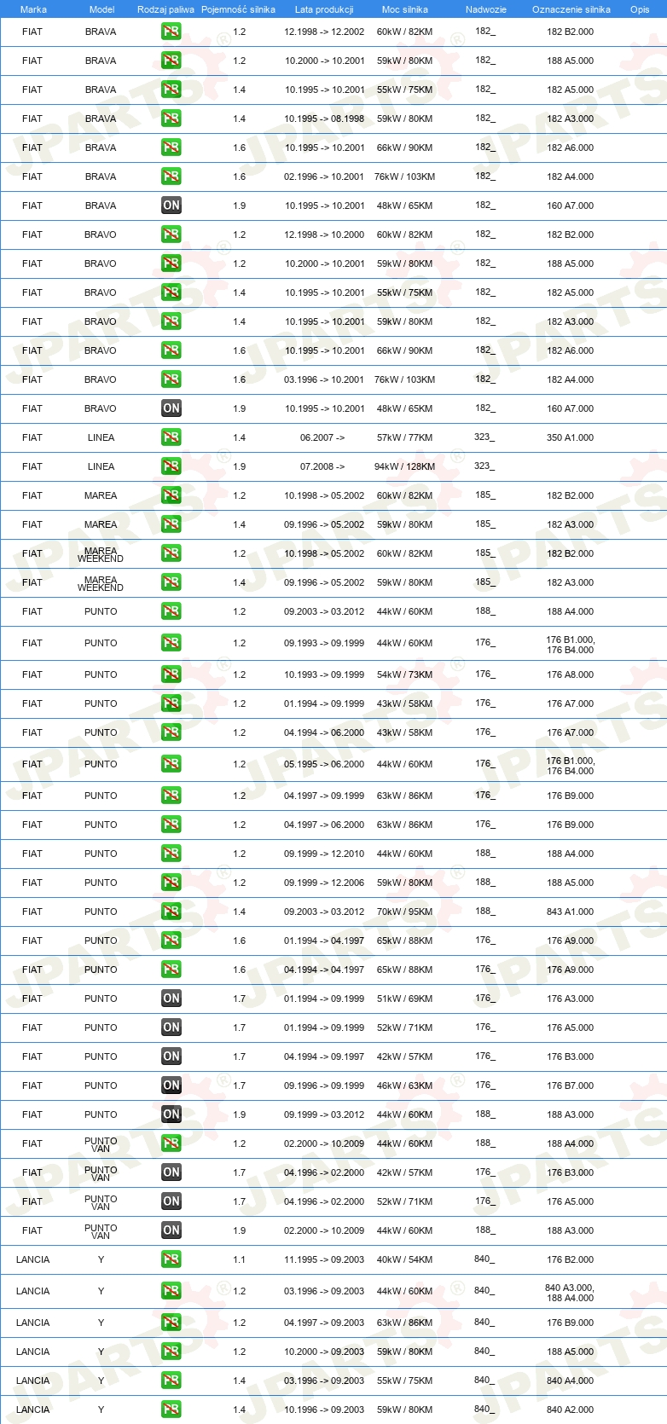The height and width of the screenshot is (1424, 667).
Task: Select engine code 843 A1.000
Action: tap(571, 912)
